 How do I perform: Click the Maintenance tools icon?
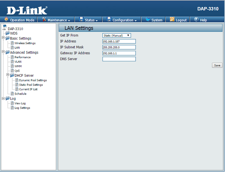[44, 19]
